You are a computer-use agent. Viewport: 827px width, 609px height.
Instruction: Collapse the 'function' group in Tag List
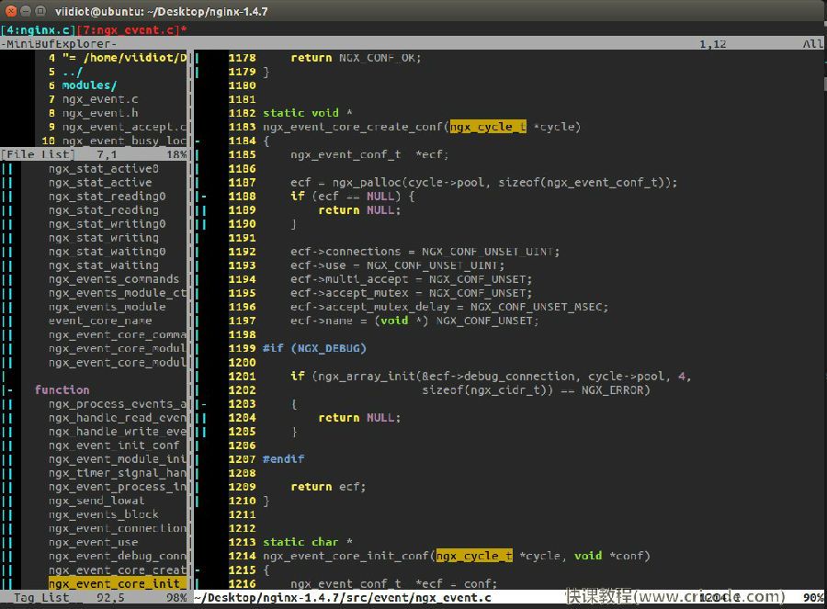click(x=9, y=390)
